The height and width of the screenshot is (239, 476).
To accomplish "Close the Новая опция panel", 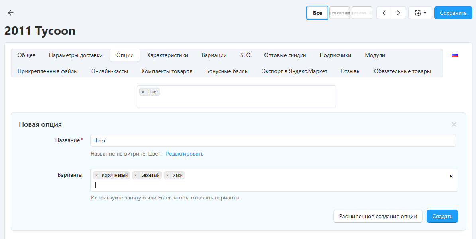I will 454,124.
